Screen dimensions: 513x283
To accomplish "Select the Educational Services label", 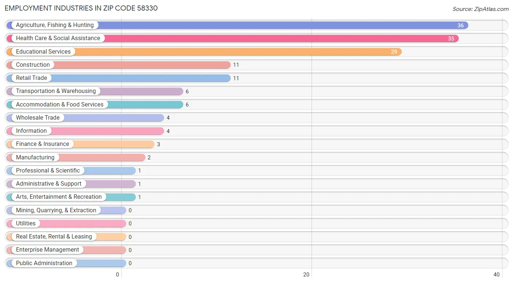I will click(43, 52).
